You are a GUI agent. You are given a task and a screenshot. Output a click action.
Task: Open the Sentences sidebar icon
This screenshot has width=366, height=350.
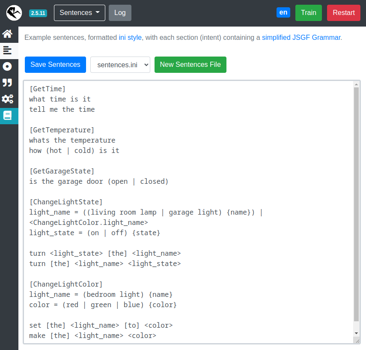tap(7, 50)
